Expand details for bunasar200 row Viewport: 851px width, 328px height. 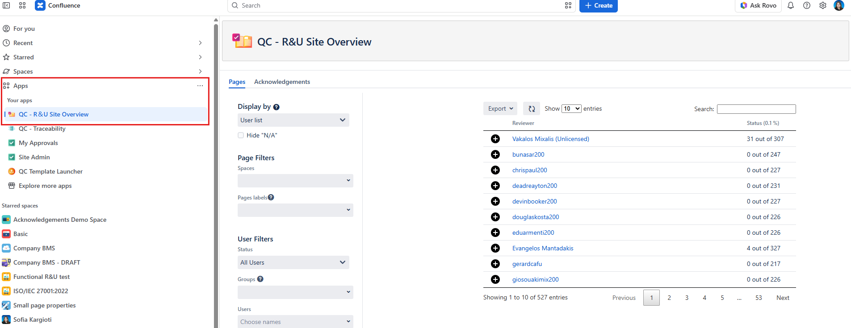(495, 154)
